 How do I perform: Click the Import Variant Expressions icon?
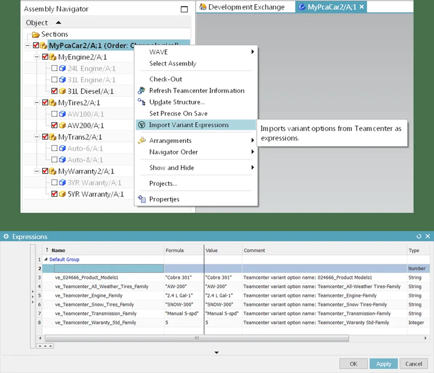click(142, 125)
